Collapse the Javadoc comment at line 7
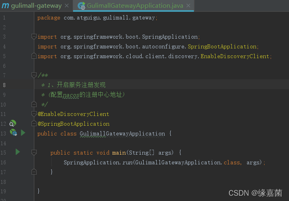Viewport: 289px width, 201px height. (34, 75)
